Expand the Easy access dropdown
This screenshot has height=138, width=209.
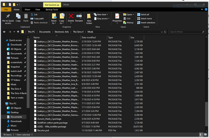(102, 19)
